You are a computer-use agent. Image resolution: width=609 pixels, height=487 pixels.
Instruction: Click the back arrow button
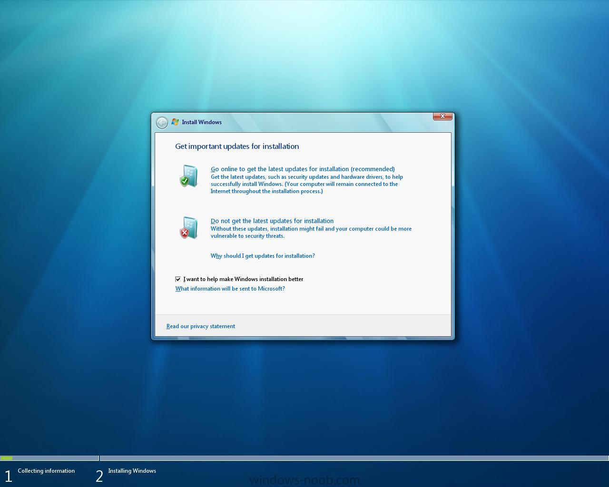pyautogui.click(x=162, y=122)
